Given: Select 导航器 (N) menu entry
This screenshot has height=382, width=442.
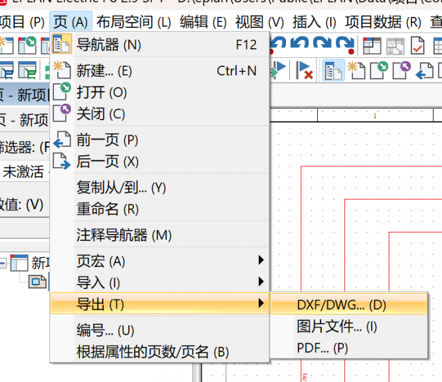Looking at the screenshot, I should tap(159, 45).
